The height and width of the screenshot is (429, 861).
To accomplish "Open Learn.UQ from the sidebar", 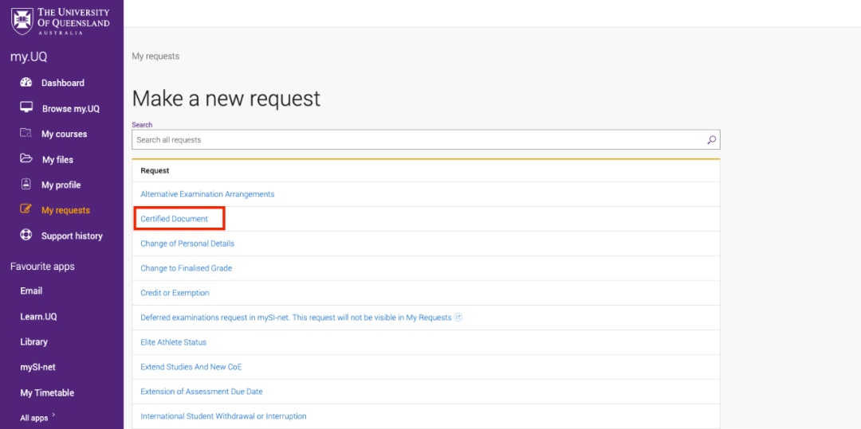I will (x=38, y=317).
